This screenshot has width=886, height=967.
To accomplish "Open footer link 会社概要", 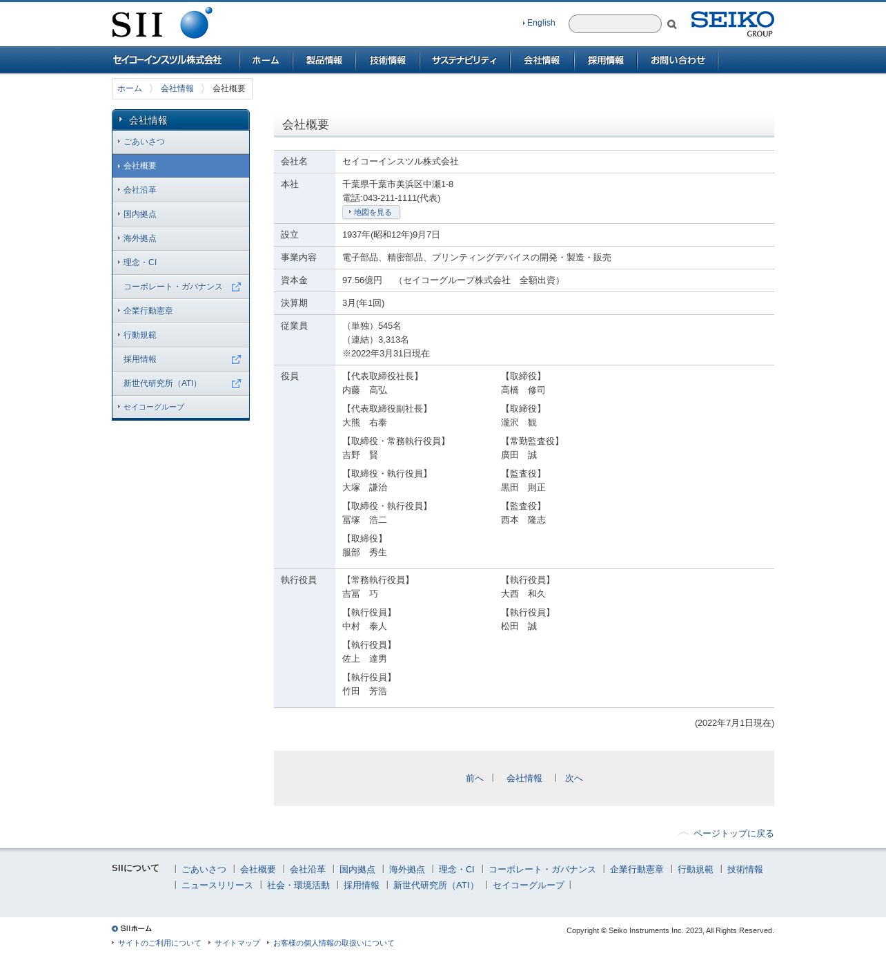I will 258,870.
